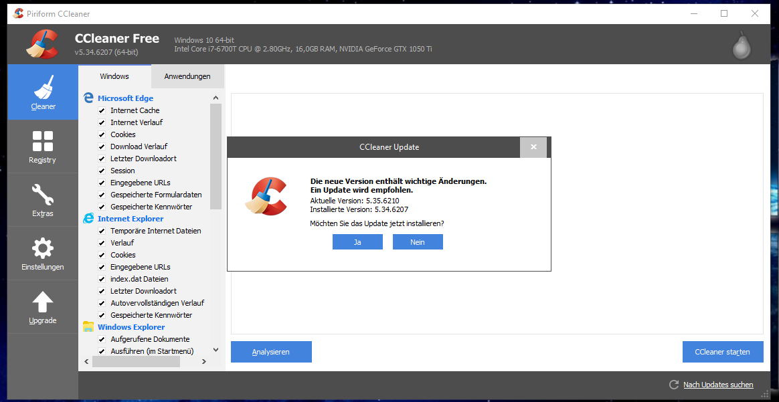Select the Internet Explorer group heading

(x=131, y=218)
